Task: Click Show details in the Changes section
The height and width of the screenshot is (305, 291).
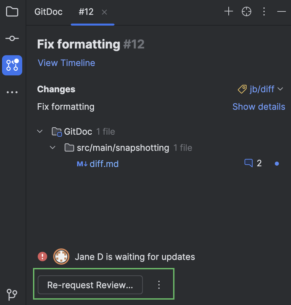Action: [259, 107]
